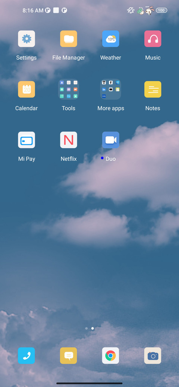179x387 pixels.
Task: Open Mi Pay
Action: pos(26,140)
